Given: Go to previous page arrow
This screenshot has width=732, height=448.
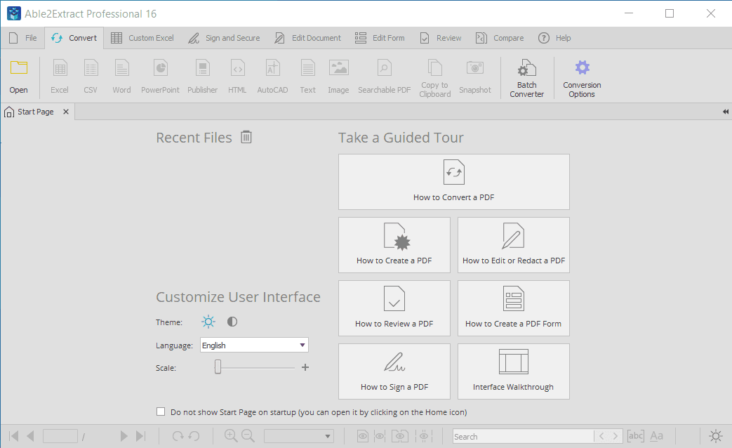Looking at the screenshot, I should pos(30,436).
